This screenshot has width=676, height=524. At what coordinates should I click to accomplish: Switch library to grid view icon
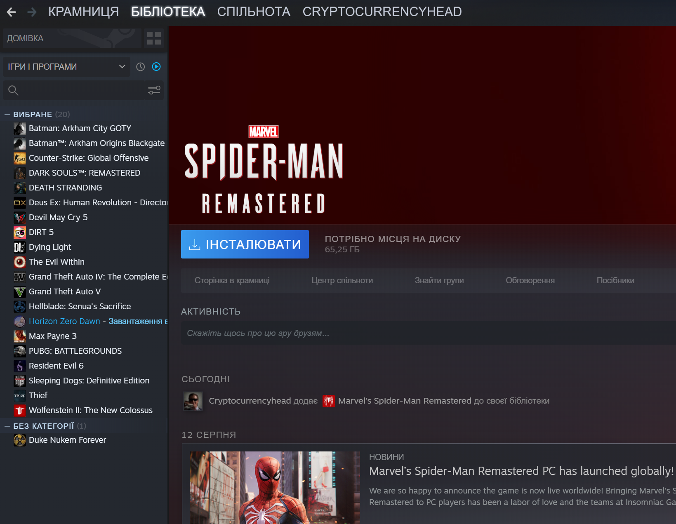154,38
